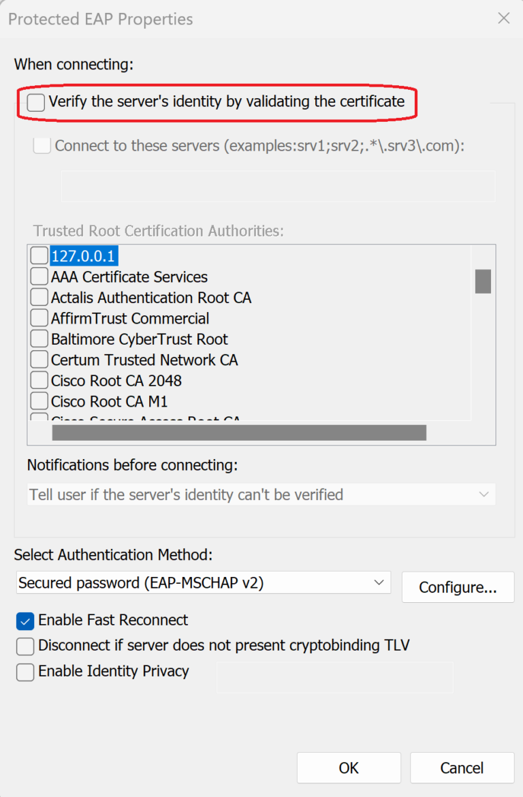Tick Cisco Root CA 2048 checkbox

click(39, 381)
